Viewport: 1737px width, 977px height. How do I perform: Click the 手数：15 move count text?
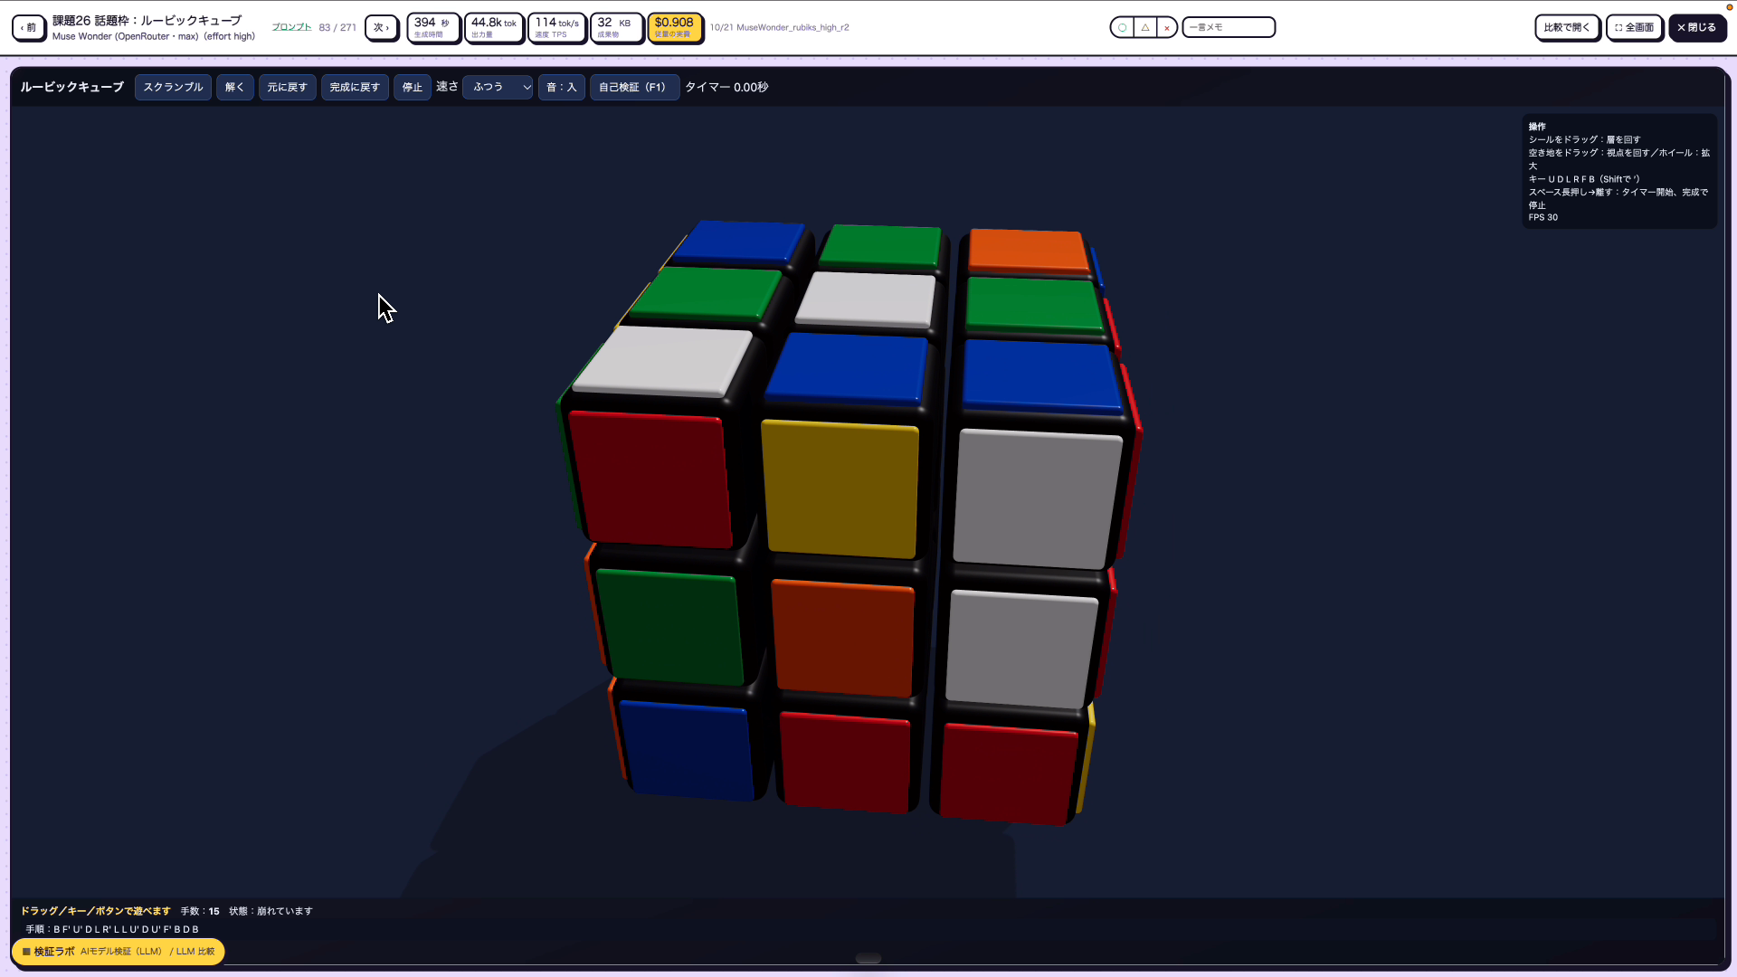point(200,911)
